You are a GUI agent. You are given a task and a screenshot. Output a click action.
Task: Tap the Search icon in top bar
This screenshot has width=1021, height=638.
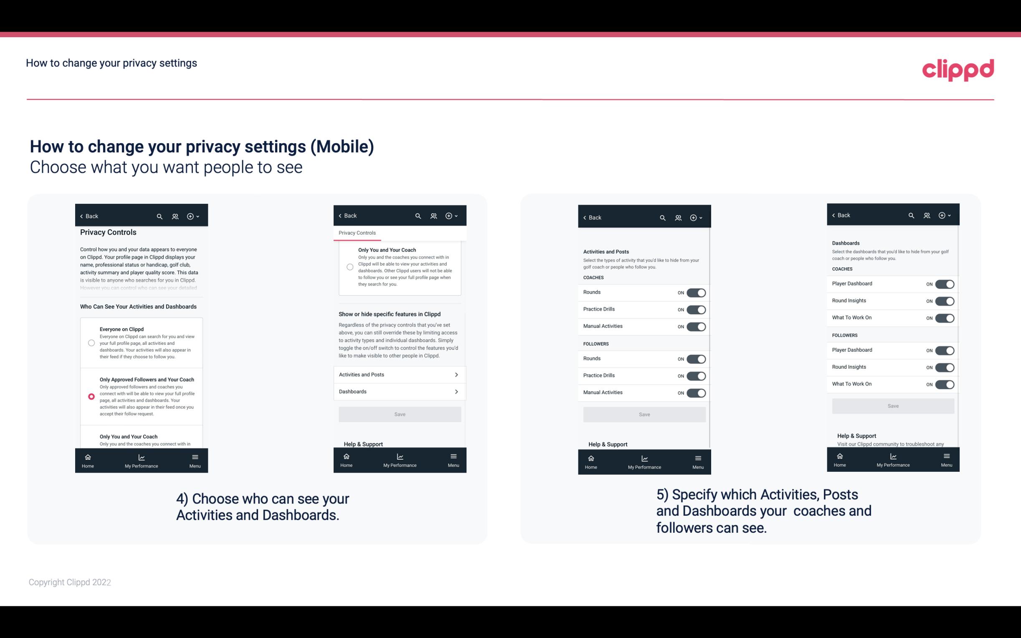tap(160, 216)
